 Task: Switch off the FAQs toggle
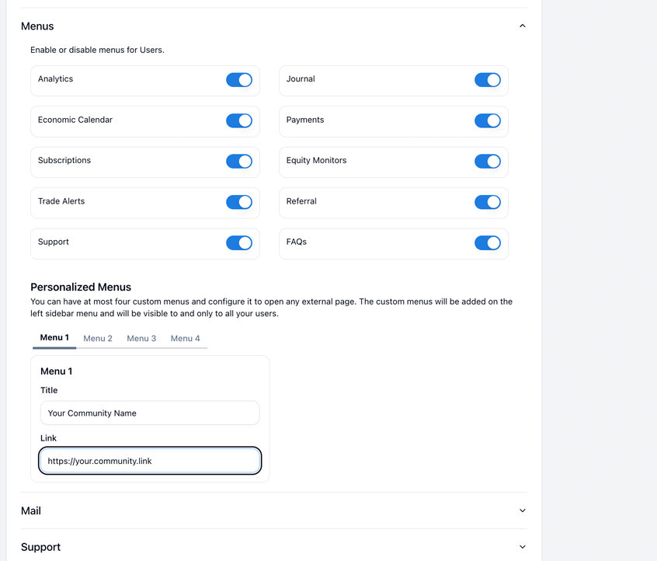487,243
